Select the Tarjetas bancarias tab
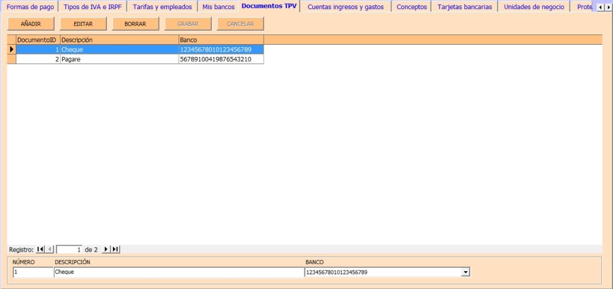Viewport: 613px width, 289px height. coord(465,7)
